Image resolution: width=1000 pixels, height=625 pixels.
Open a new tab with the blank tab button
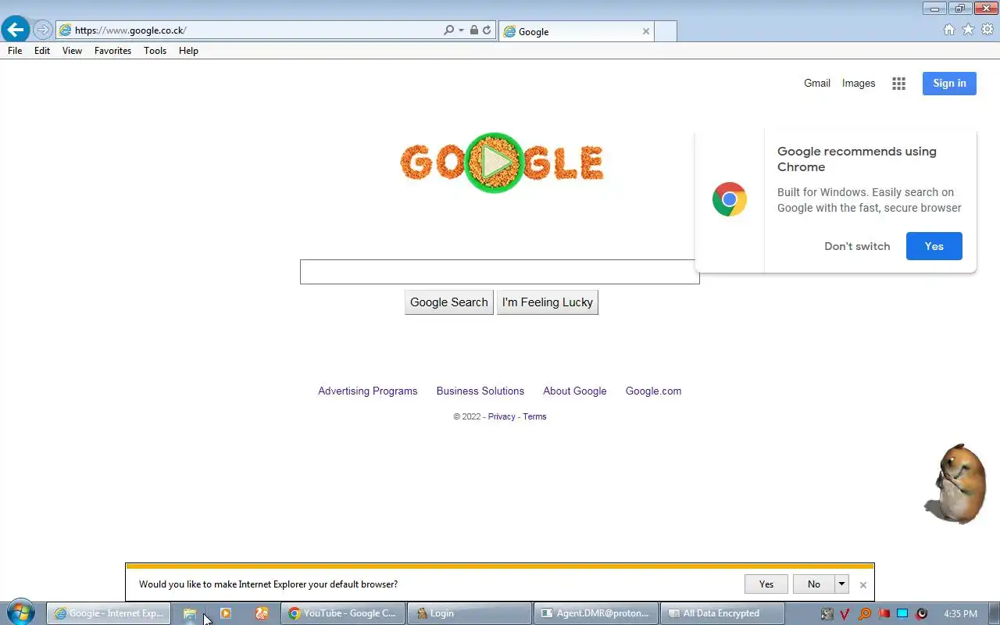[665, 31]
